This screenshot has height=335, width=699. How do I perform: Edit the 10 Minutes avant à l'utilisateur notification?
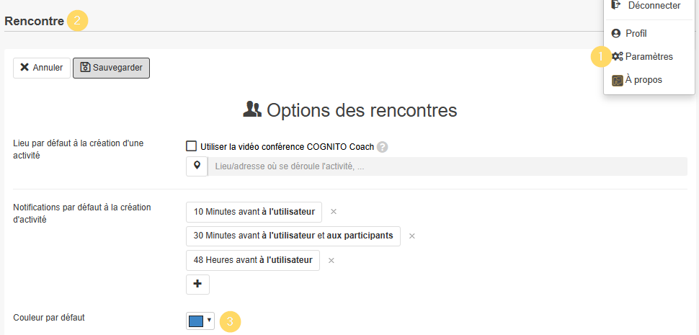coord(254,212)
